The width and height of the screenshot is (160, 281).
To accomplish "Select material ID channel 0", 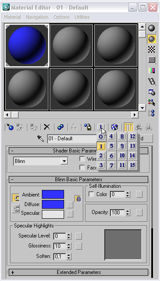I will tap(101, 137).
